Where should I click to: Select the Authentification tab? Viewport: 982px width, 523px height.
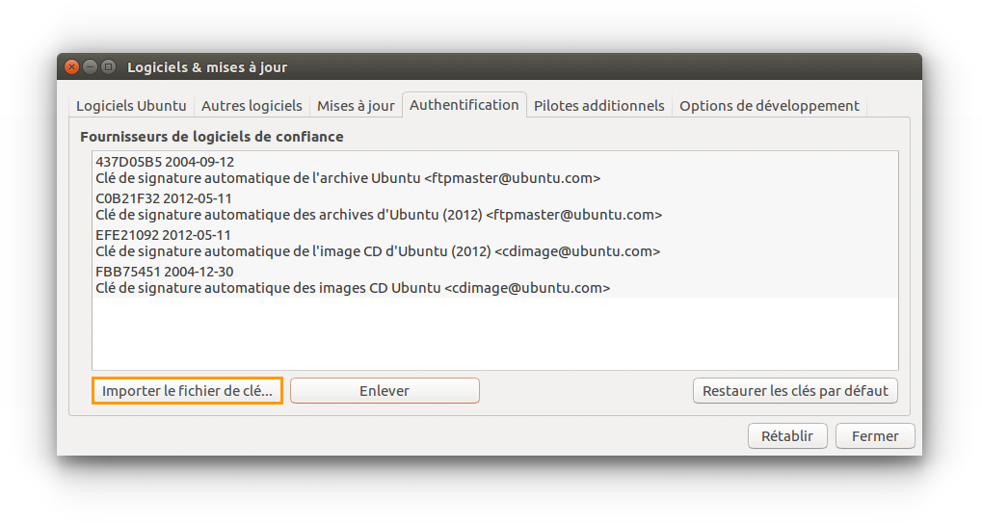click(464, 104)
